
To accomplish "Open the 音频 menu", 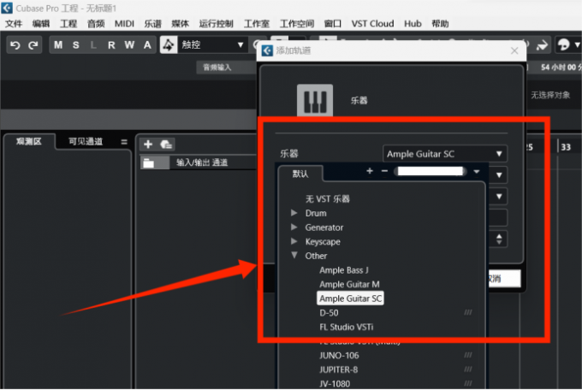I will tap(96, 24).
